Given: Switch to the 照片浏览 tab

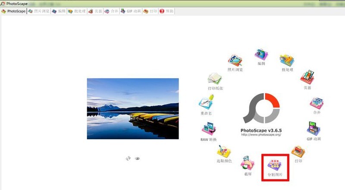Looking at the screenshot, I should point(39,11).
